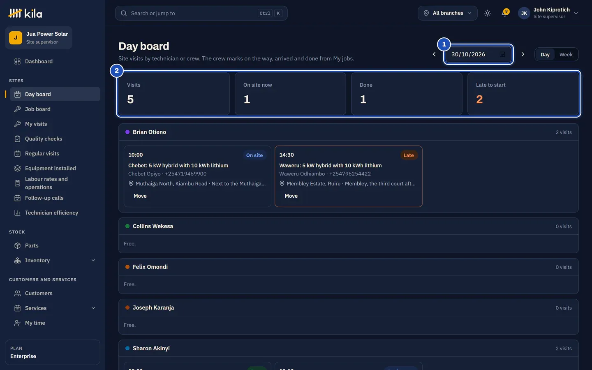Click the On site status badge
The width and height of the screenshot is (592, 370).
coord(254,155)
